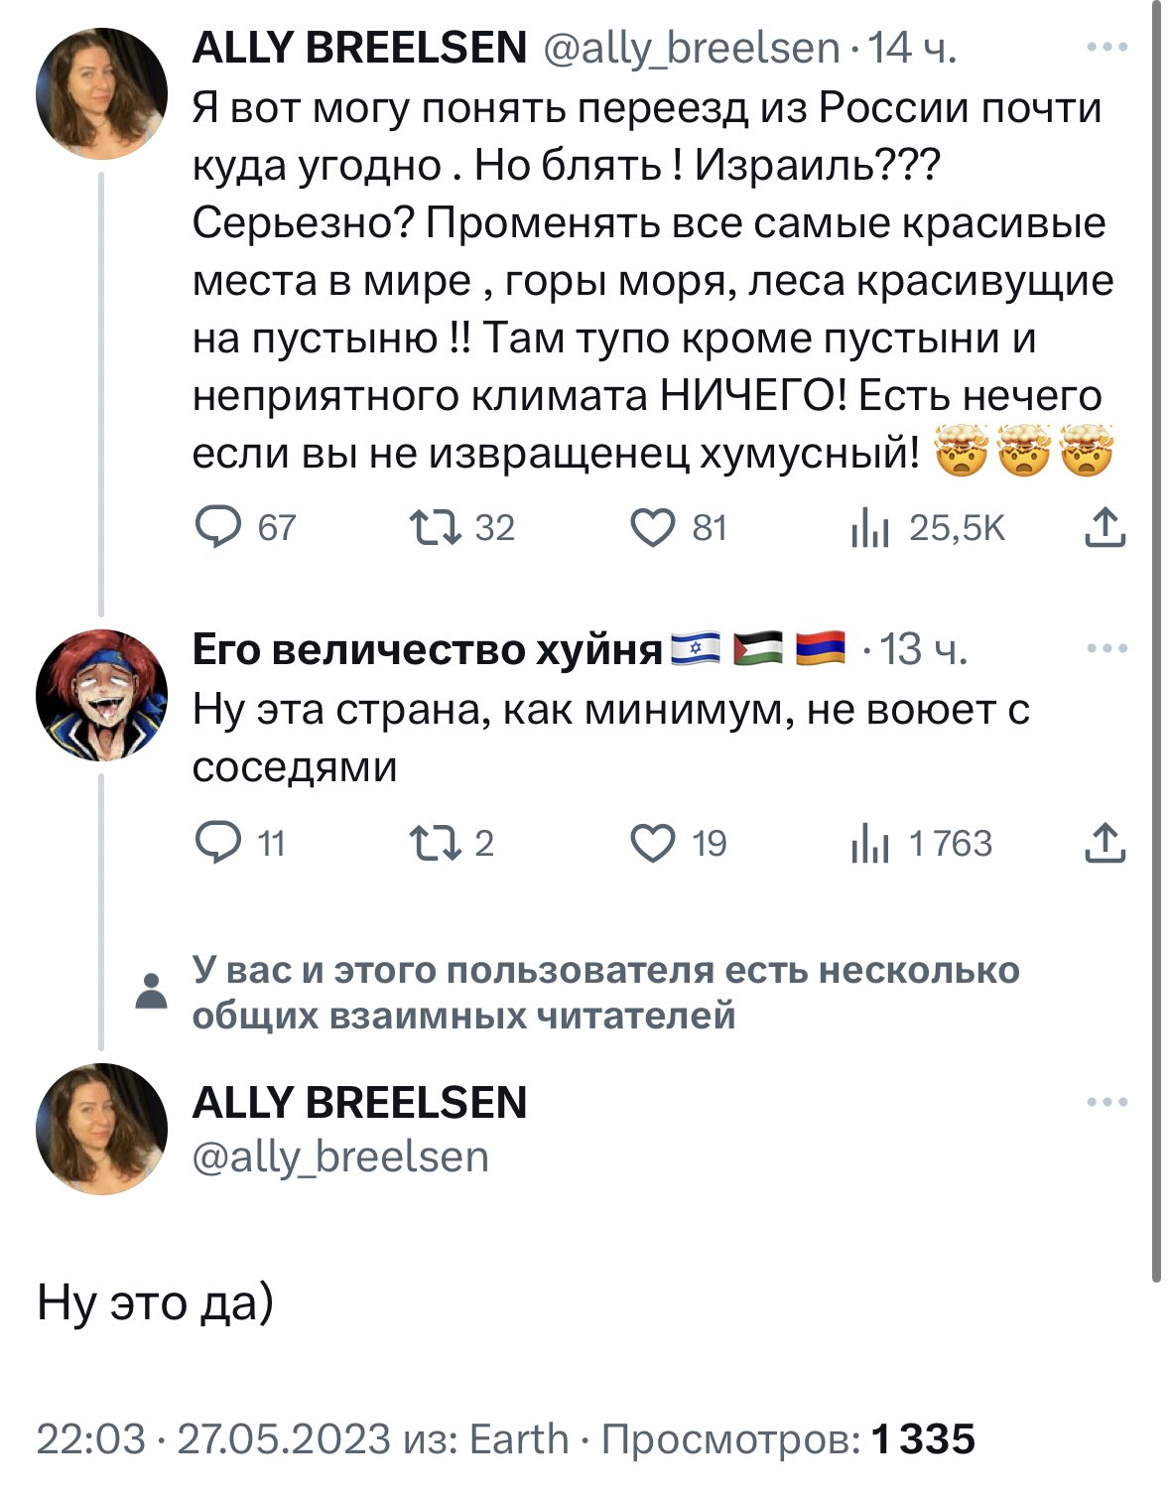Share the reply about neighbors
Screen dimensions: 1169x1497
pos(1104,843)
